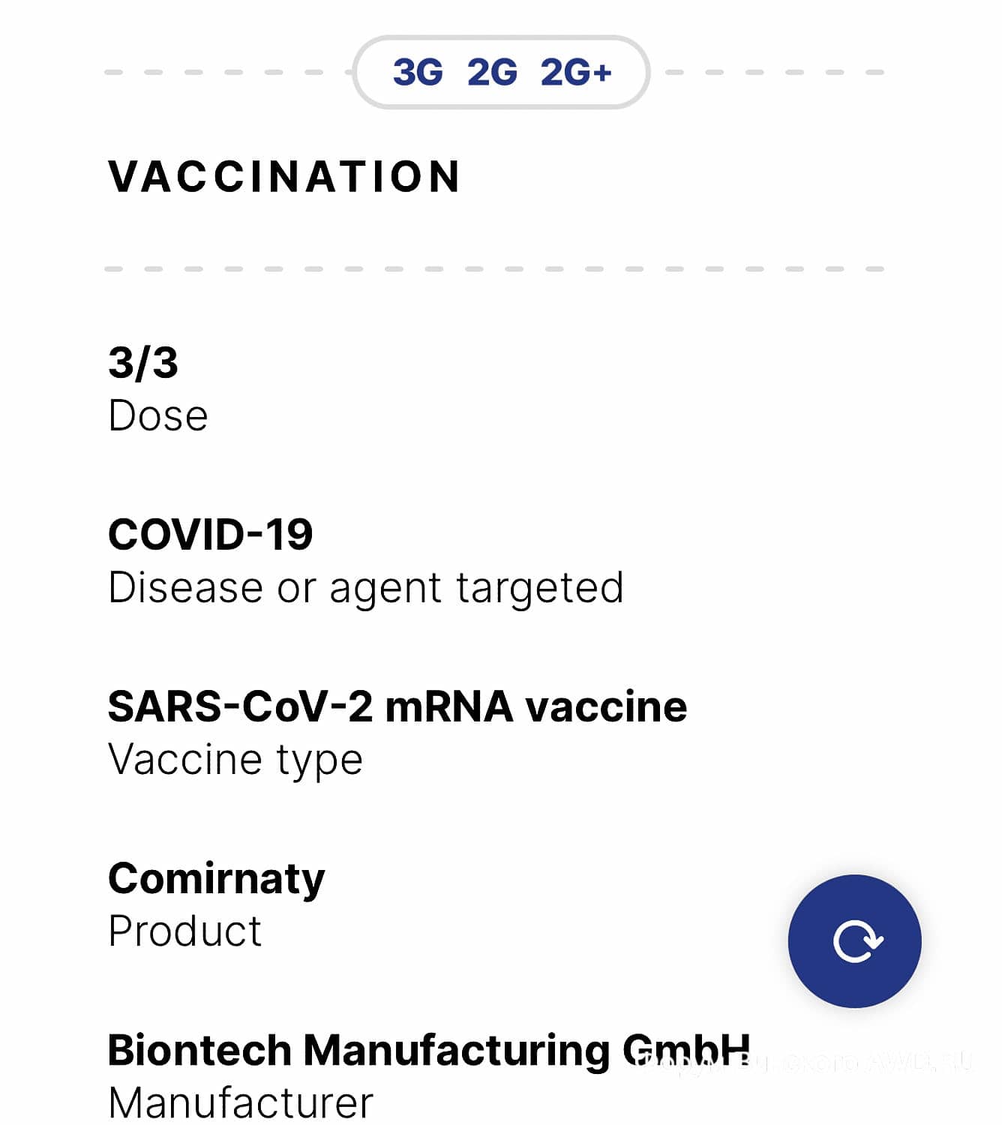
Task: Select the 2G status label
Action: [492, 73]
